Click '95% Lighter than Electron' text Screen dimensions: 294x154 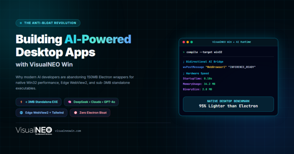[x=228, y=106]
